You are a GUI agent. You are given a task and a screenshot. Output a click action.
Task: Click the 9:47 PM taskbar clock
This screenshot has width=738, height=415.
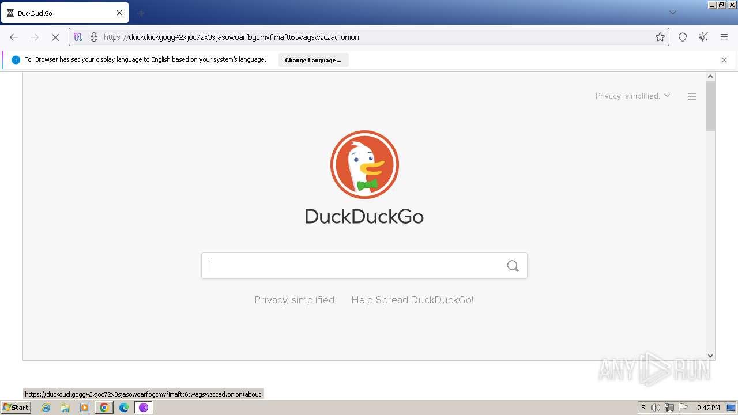pos(708,408)
